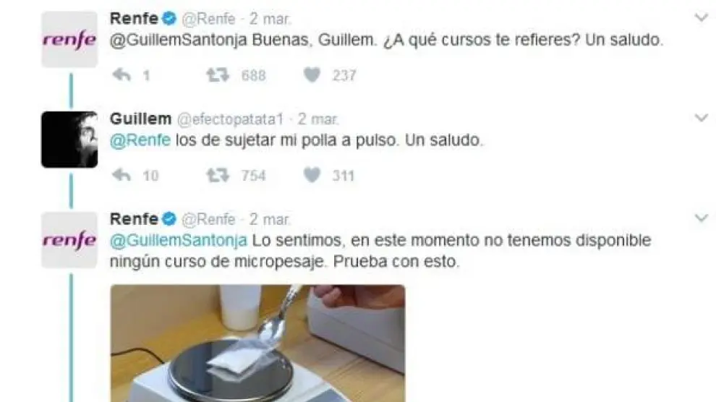
Task: Open Renfe avatar on the first tweet
Action: (x=69, y=40)
